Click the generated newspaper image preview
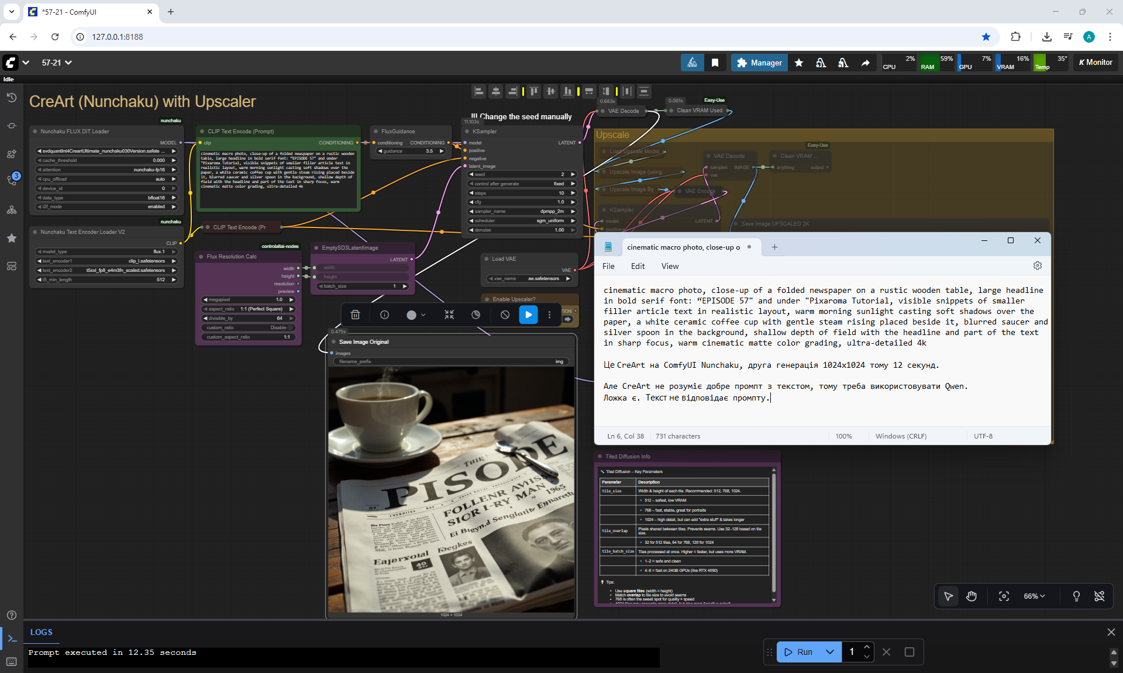Viewport: 1123px width, 673px height. pyautogui.click(x=451, y=489)
